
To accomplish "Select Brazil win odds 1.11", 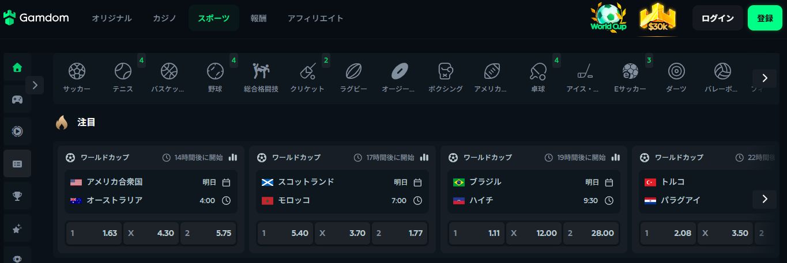I will coord(476,233).
